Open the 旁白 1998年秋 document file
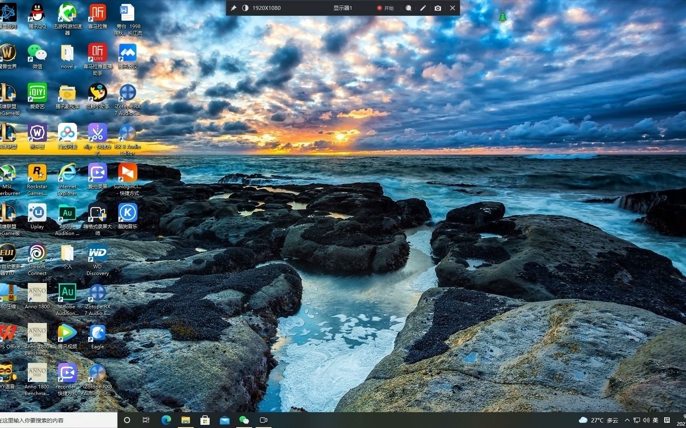The width and height of the screenshot is (686, 428). [128, 19]
